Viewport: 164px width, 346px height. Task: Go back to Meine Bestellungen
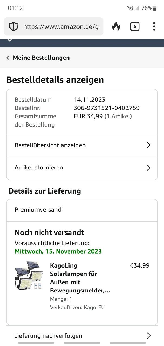tap(41, 58)
